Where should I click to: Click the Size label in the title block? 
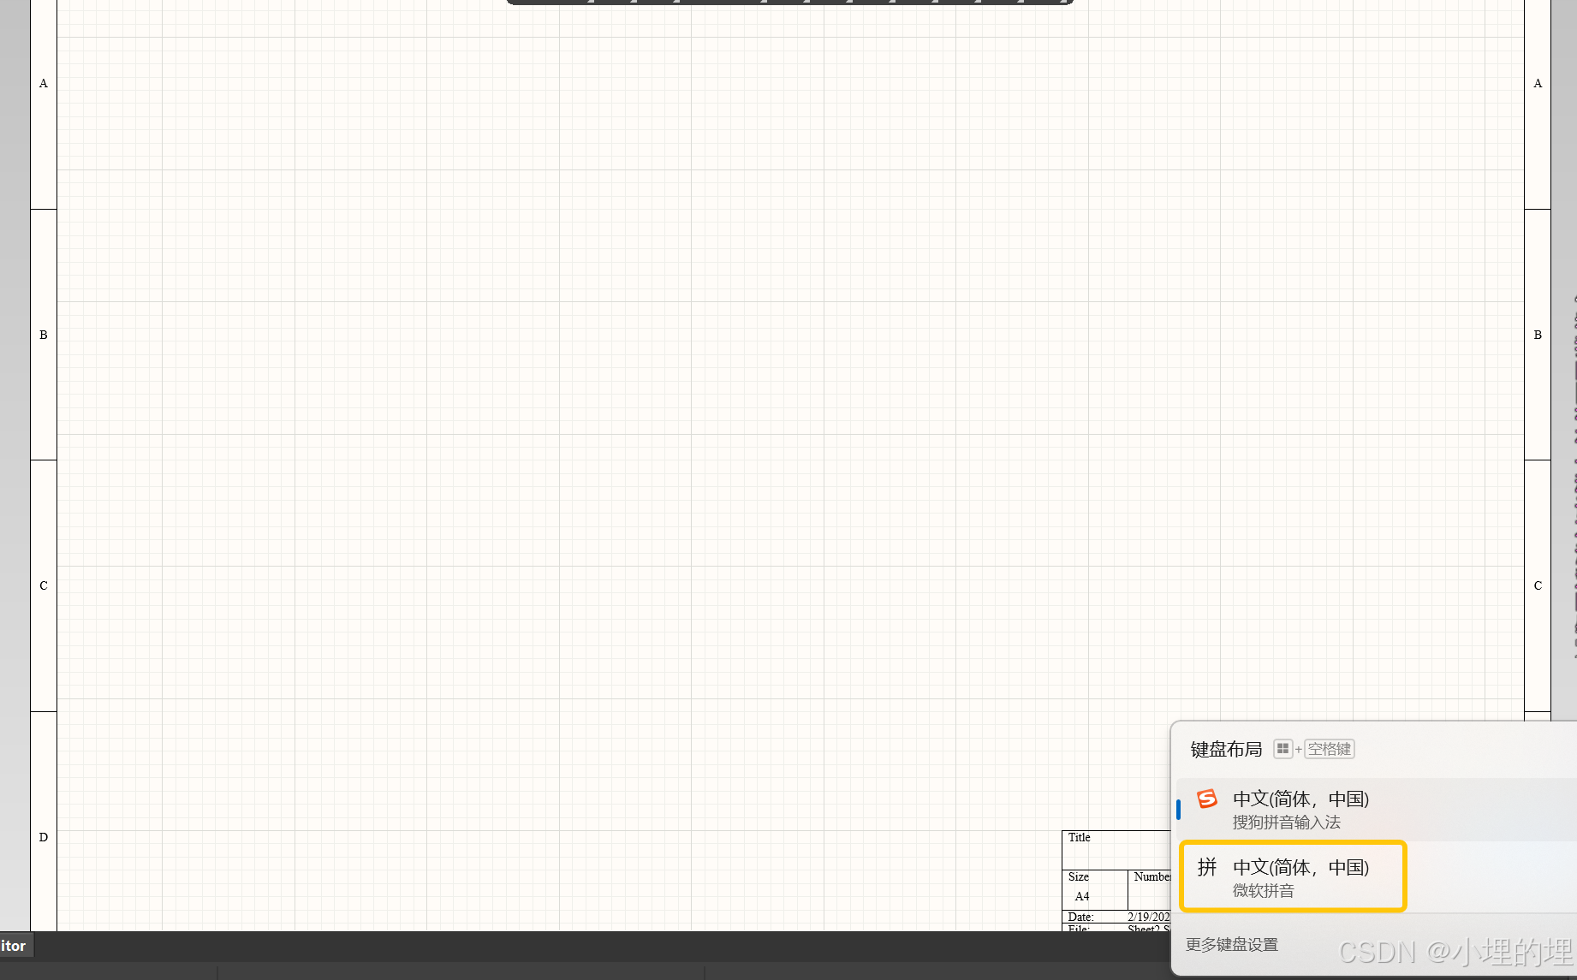click(1079, 877)
